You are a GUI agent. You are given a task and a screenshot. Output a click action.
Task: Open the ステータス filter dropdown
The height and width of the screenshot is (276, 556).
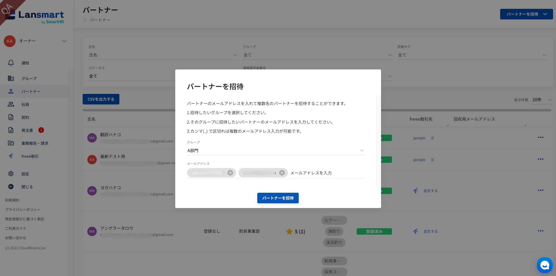[x=132, y=76]
